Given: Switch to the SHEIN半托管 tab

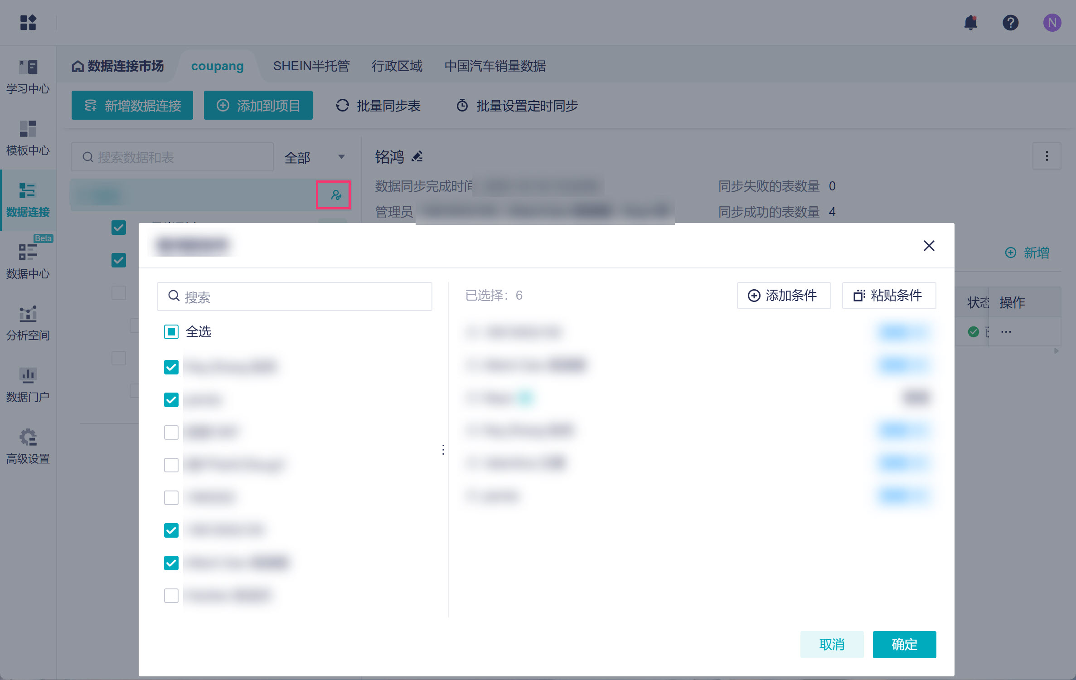Looking at the screenshot, I should pos(311,66).
